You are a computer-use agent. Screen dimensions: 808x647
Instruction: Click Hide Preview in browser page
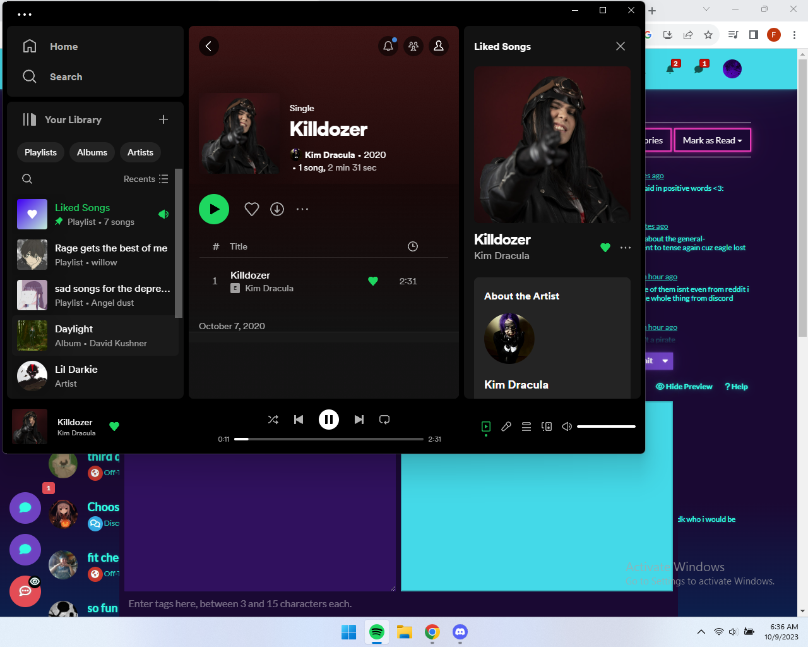(x=684, y=387)
